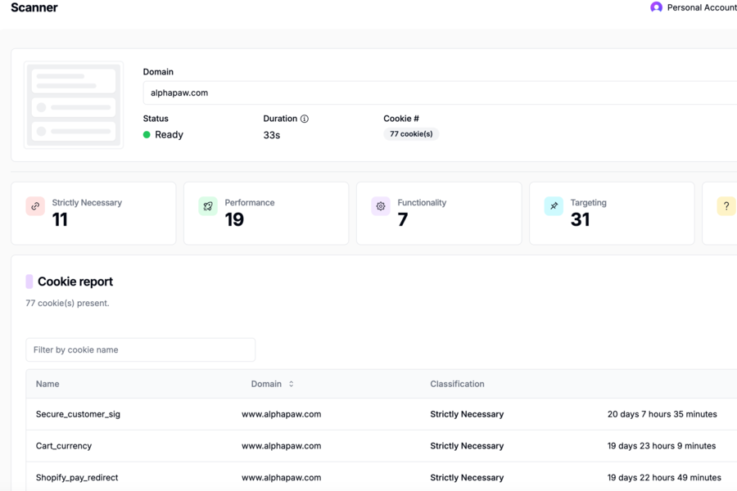
Task: Select the Strictly Necessary summary card
Action: click(93, 214)
